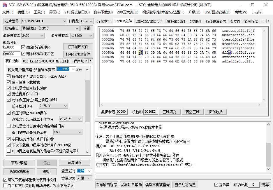This screenshot has height=190, width=273.
Task: Click hardware options vertical scrollbar thumb
Action: pos(87,101)
